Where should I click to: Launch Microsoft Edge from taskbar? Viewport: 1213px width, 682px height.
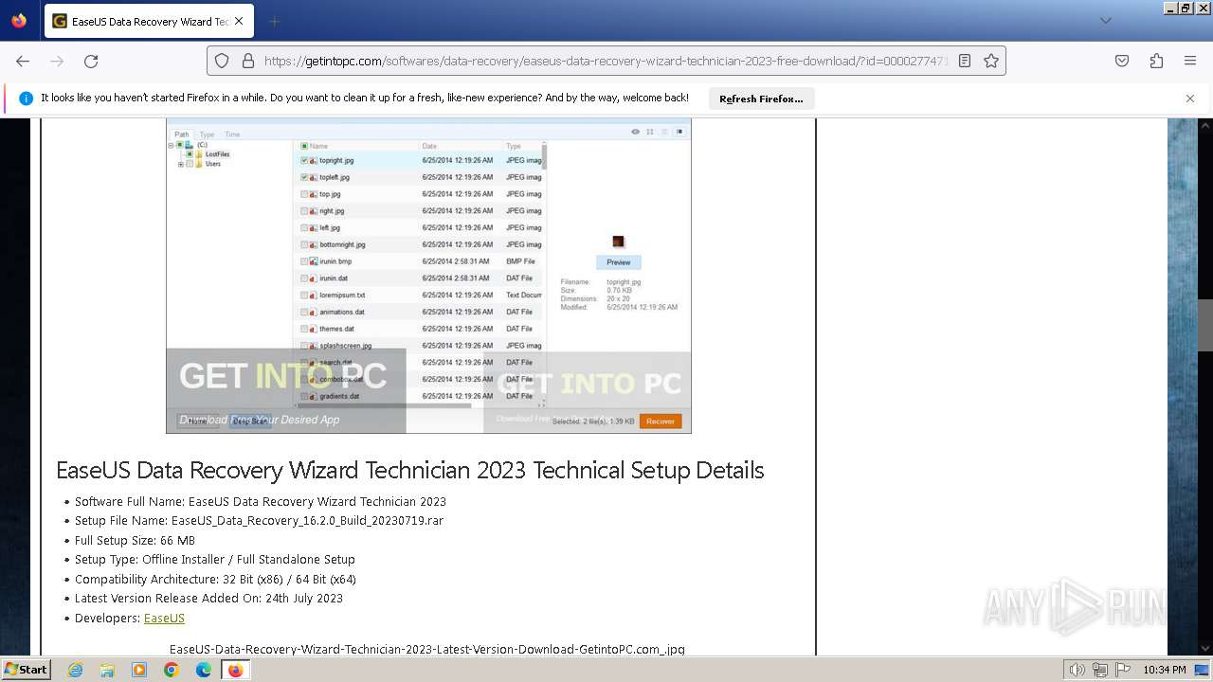204,670
